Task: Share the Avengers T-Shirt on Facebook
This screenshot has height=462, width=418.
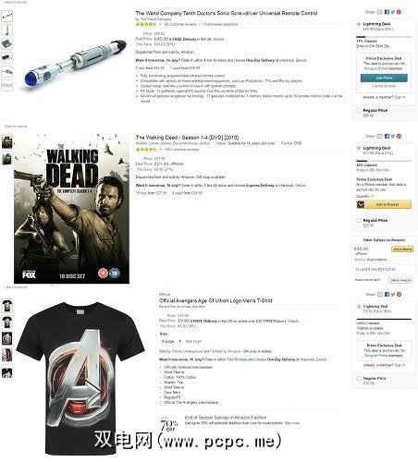Action: pyautogui.click(x=387, y=294)
